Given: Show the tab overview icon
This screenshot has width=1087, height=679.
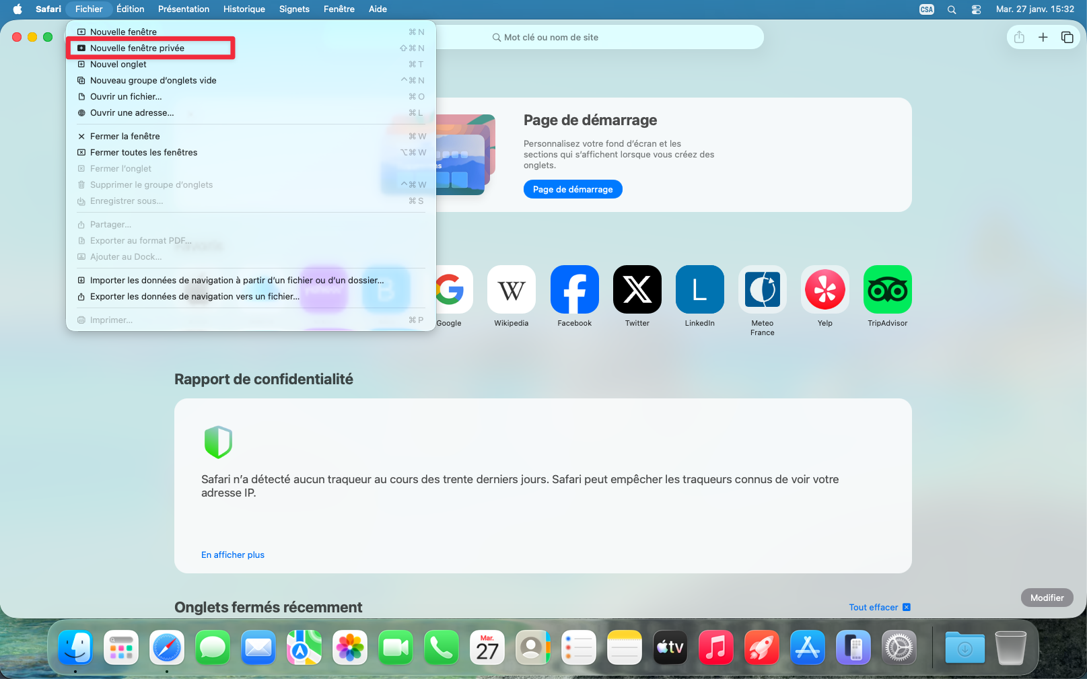Looking at the screenshot, I should [x=1067, y=37].
